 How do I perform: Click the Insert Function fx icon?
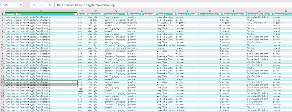click(x=50, y=5)
